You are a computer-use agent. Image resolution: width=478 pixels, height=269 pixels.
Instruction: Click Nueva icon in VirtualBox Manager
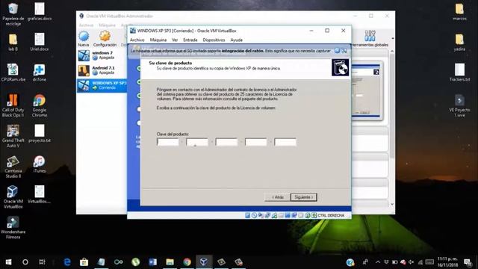(x=83, y=39)
